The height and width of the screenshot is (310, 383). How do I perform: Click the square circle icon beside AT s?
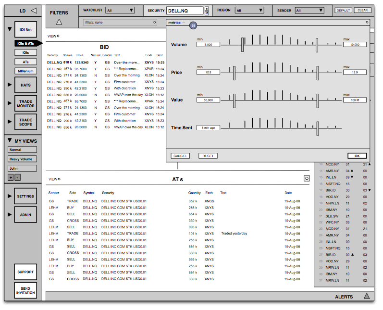[x=307, y=178]
